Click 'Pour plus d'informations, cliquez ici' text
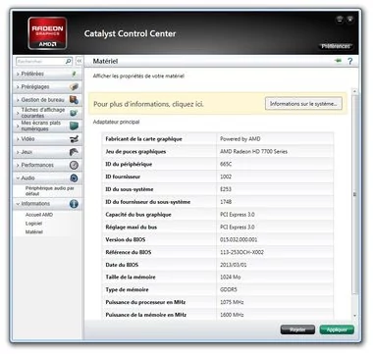Viewport: 373px width, 354px height. (148, 104)
